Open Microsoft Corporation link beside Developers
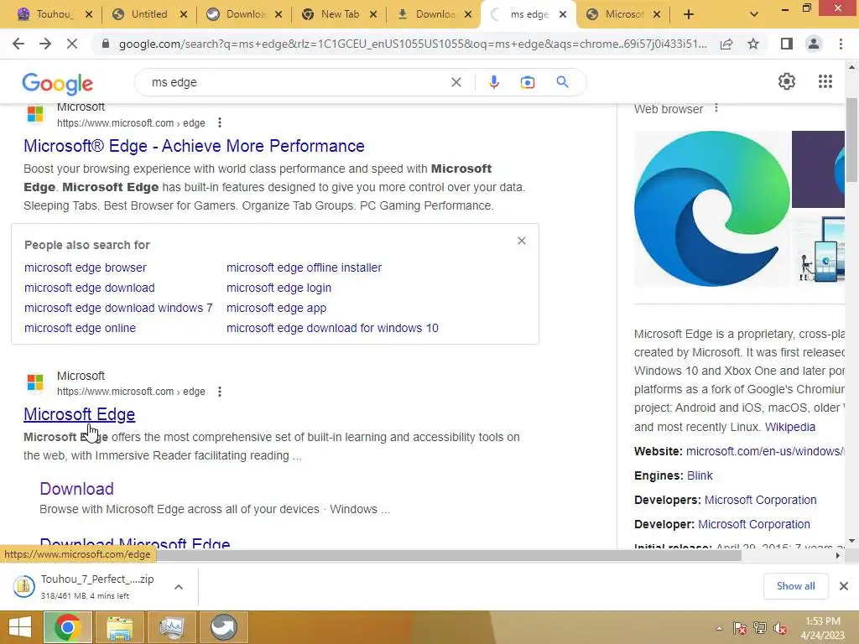Viewport: 859px width, 644px height. (x=760, y=500)
